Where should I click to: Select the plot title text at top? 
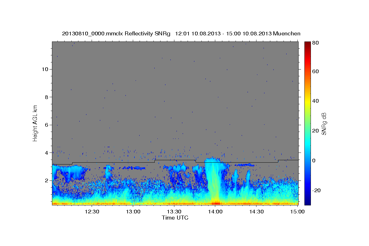[181, 34]
